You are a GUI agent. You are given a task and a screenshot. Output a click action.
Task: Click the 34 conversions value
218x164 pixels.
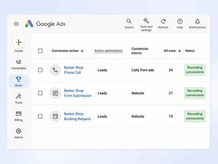point(171,70)
